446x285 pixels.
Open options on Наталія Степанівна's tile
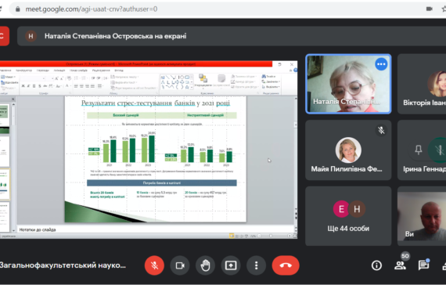click(x=381, y=64)
